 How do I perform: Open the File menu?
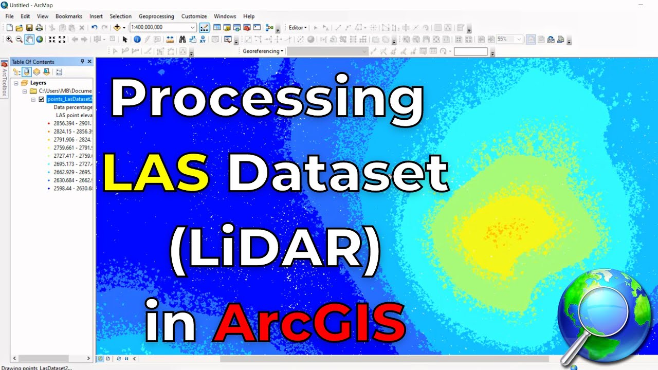(9, 16)
